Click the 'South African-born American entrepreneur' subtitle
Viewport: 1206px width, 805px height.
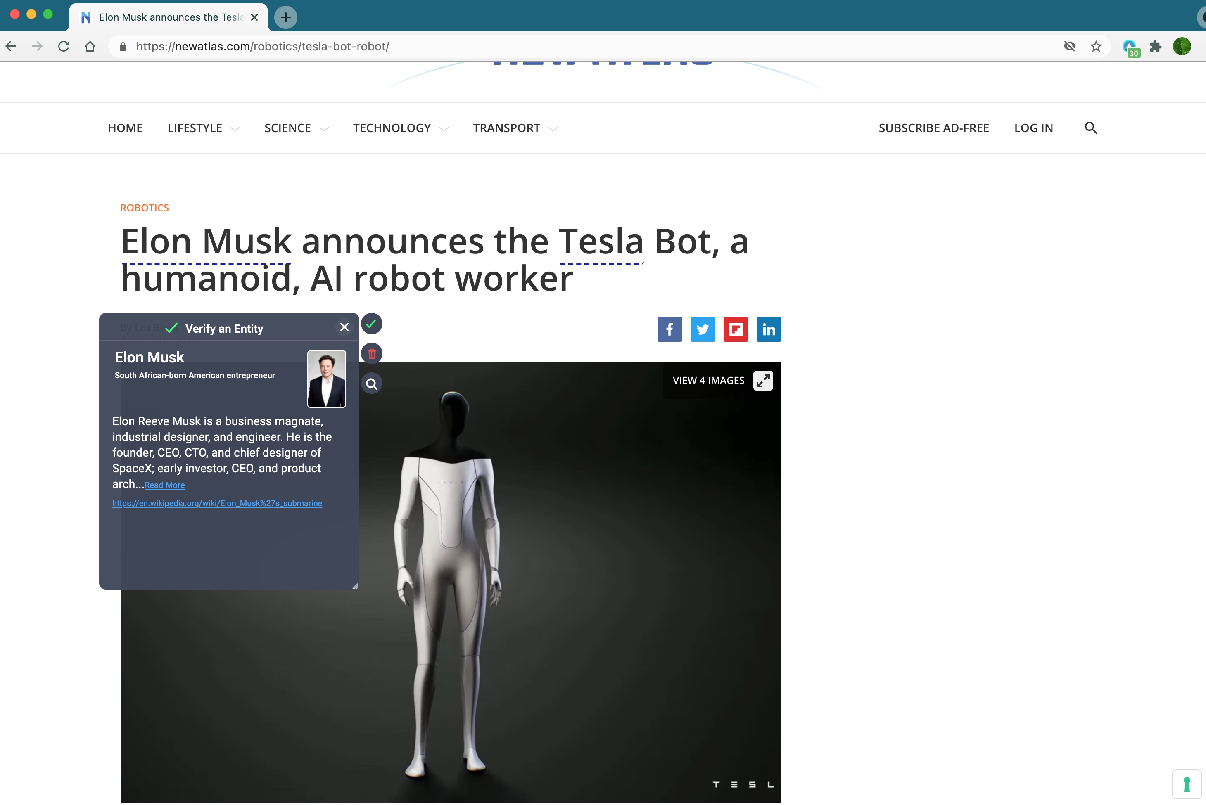coord(195,375)
